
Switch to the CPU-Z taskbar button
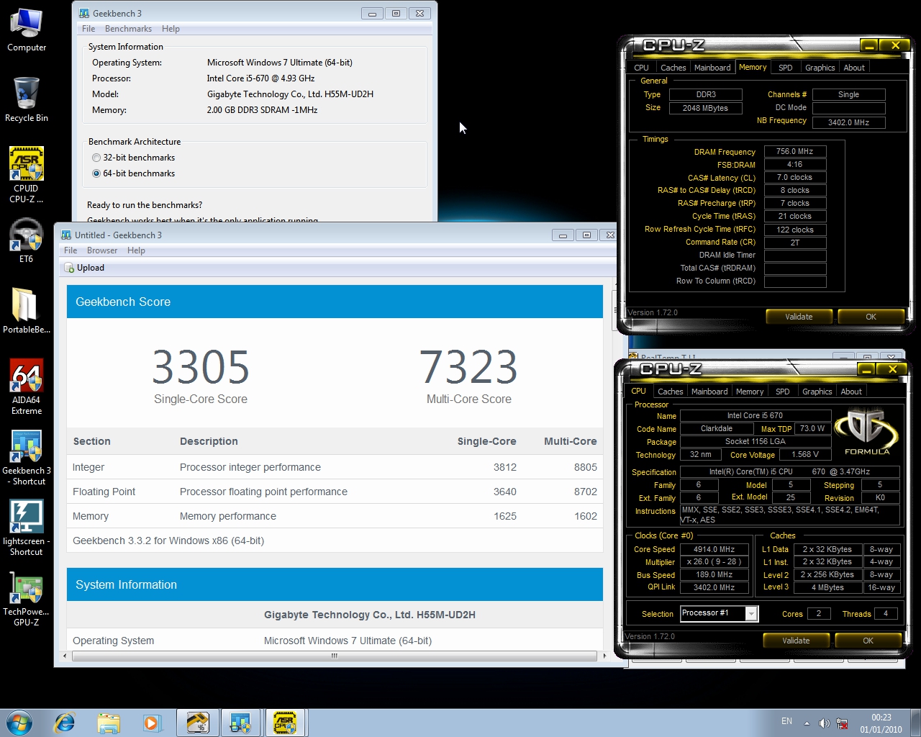(285, 723)
